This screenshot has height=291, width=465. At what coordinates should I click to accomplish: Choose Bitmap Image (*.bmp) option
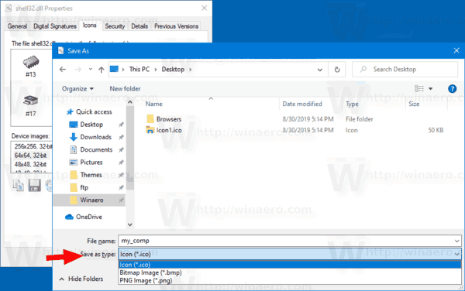pyautogui.click(x=290, y=272)
